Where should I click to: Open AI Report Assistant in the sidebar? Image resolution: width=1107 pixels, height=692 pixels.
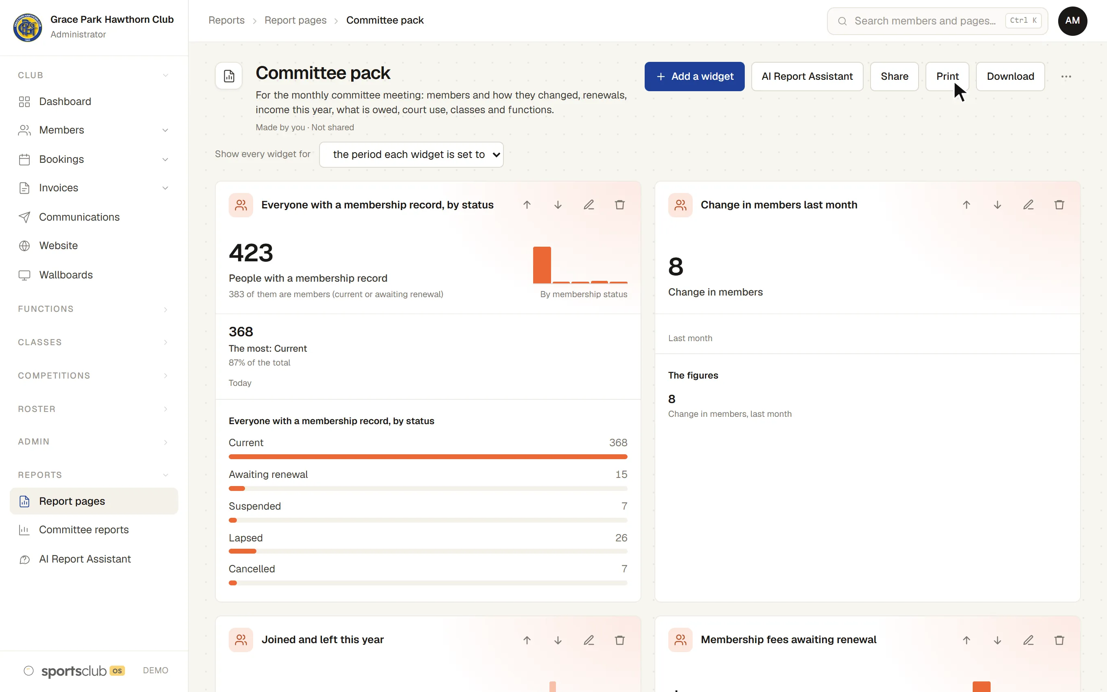(94, 559)
